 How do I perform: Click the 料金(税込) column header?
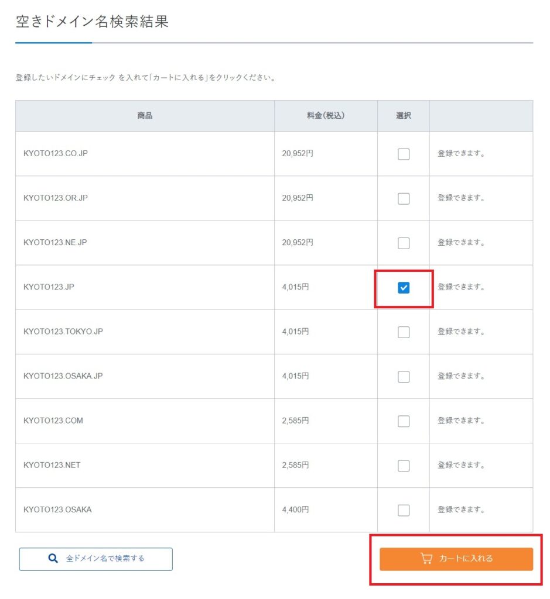click(x=324, y=115)
